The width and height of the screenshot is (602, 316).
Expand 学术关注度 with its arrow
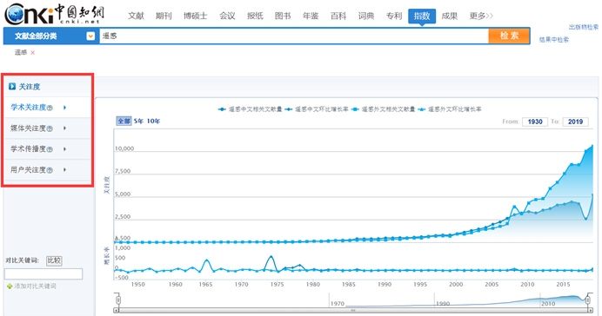point(64,108)
